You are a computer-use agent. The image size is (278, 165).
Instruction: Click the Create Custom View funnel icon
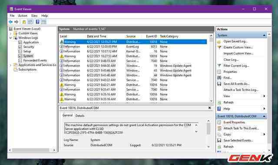tap(219, 47)
